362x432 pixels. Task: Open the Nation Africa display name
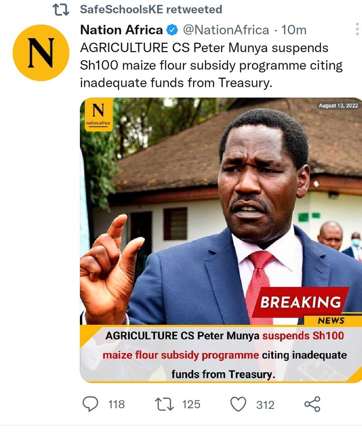[x=122, y=30]
